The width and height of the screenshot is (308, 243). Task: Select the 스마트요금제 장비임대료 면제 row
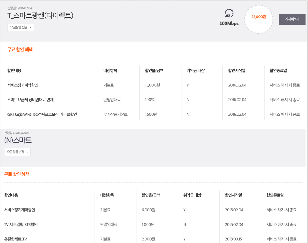[x=30, y=100]
